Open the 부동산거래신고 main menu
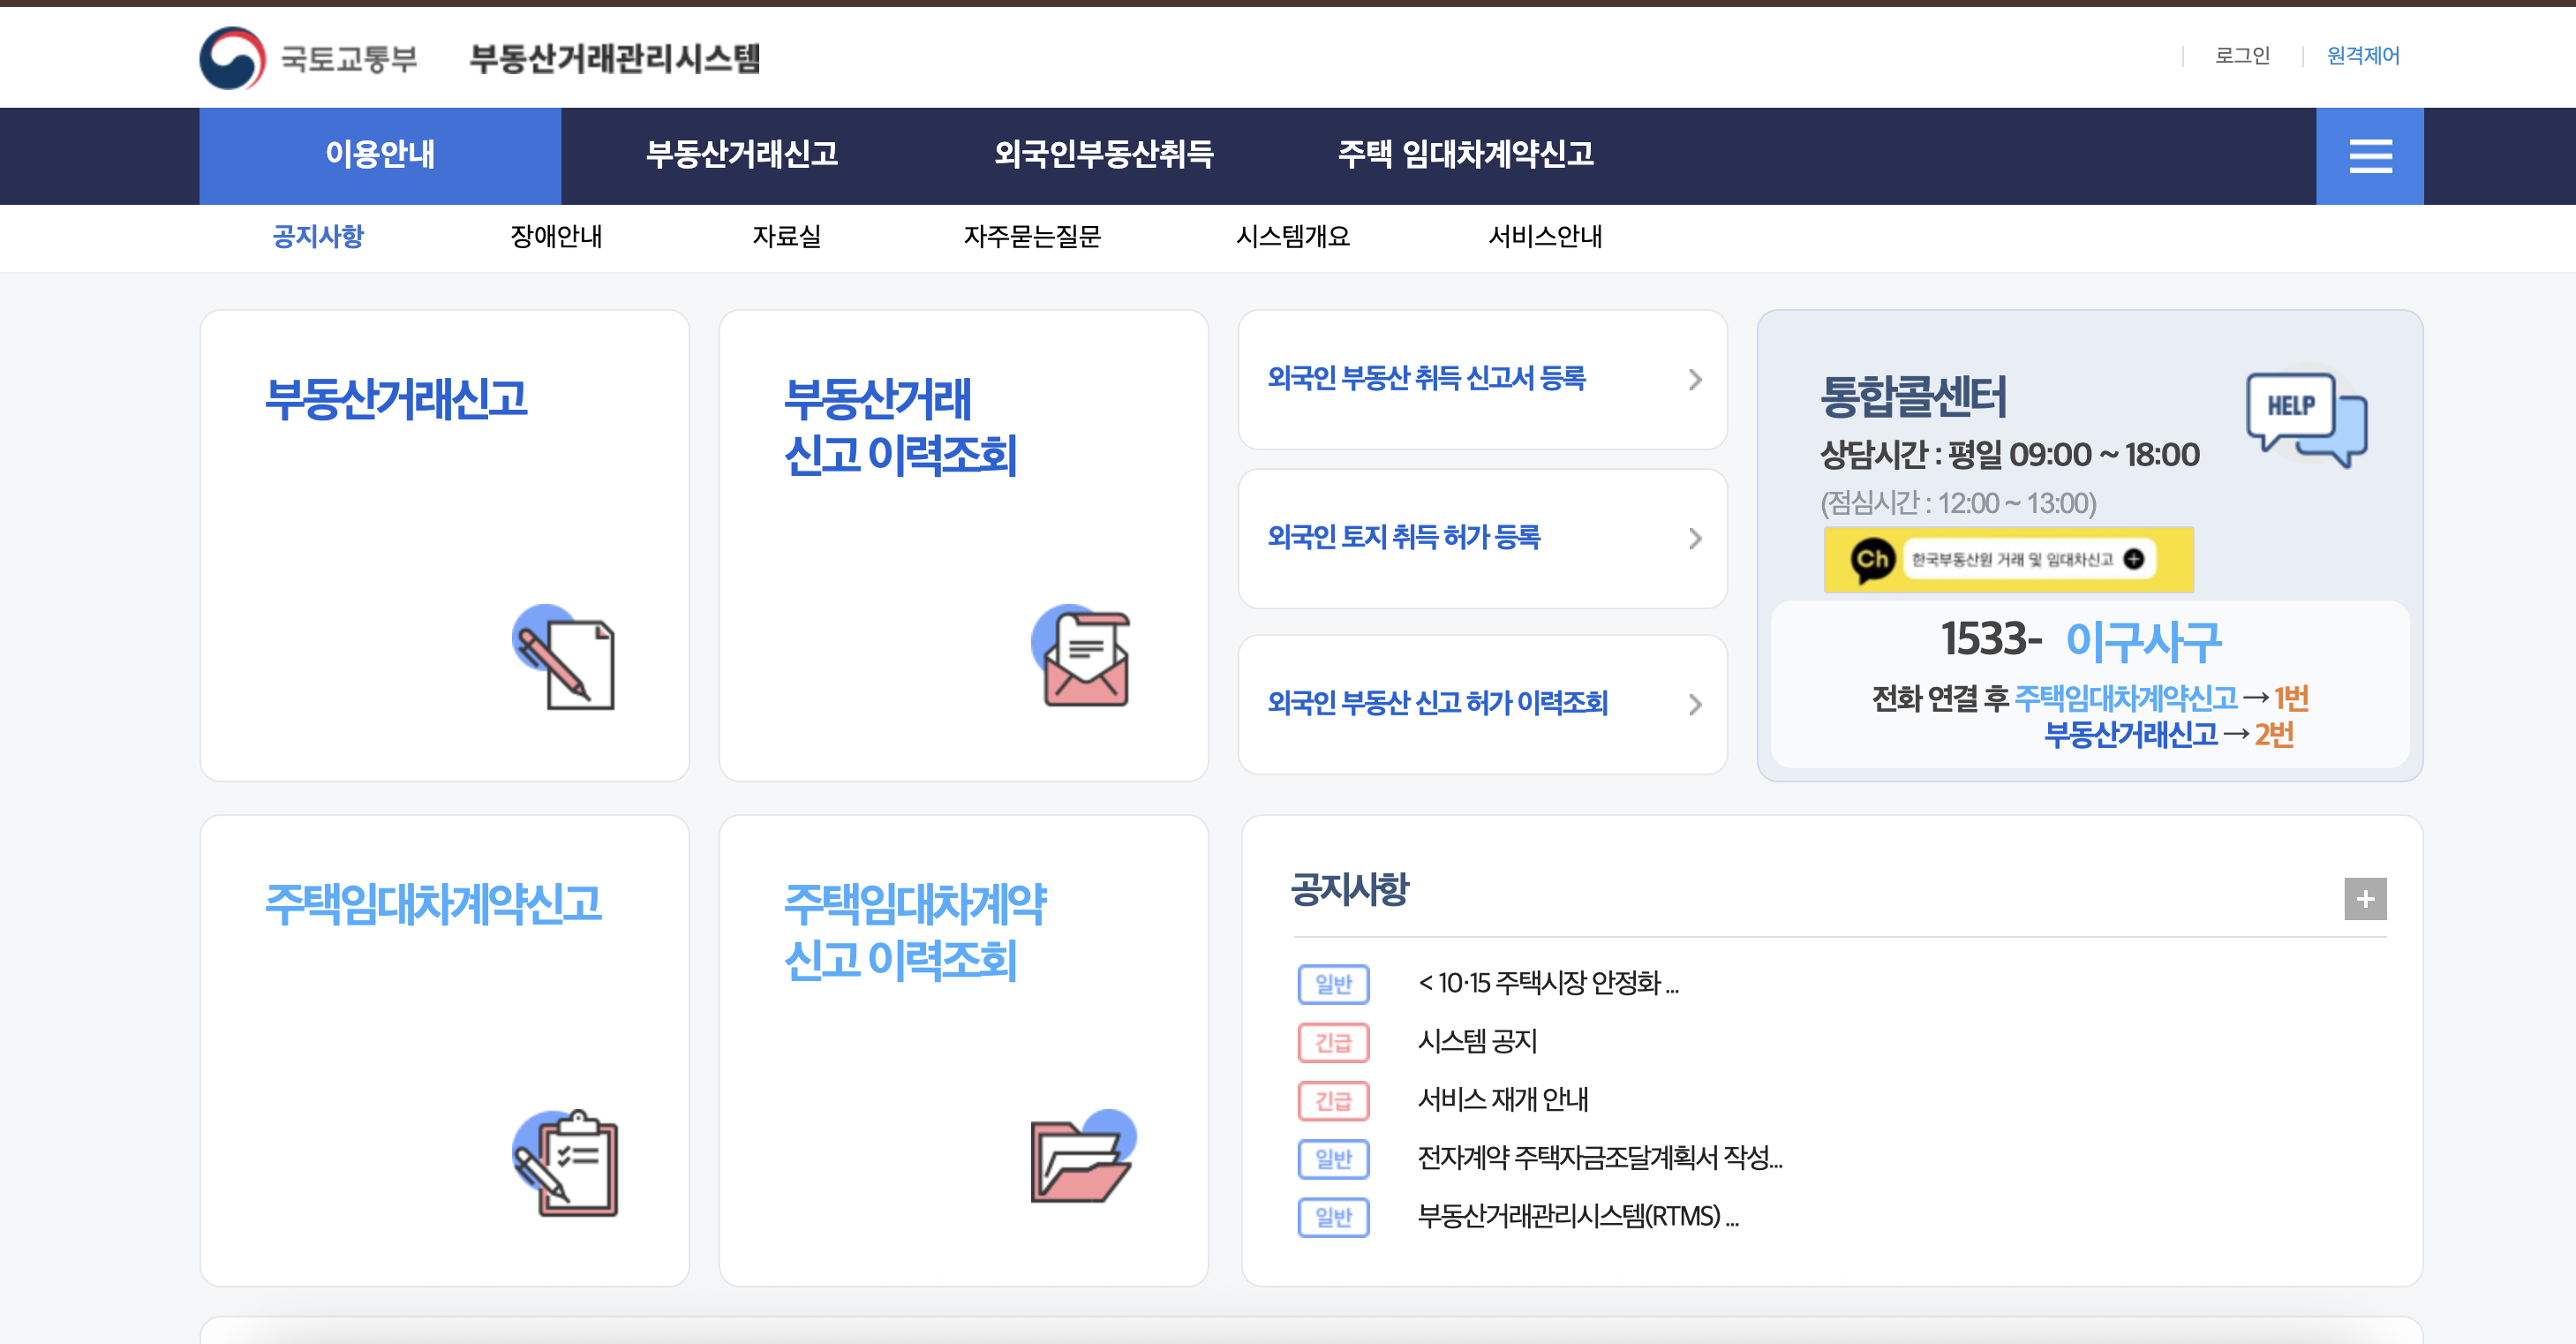The width and height of the screenshot is (2576, 1344). [741, 155]
